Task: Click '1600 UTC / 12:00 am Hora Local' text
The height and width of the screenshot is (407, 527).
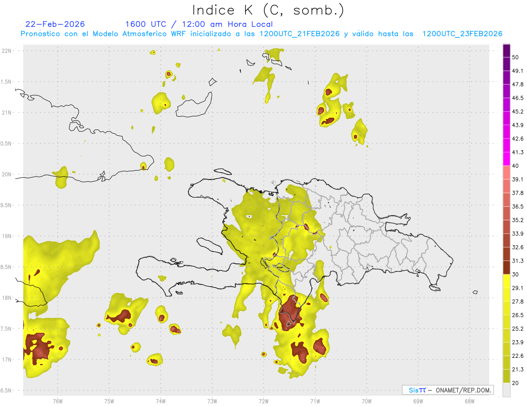Action: [199, 24]
